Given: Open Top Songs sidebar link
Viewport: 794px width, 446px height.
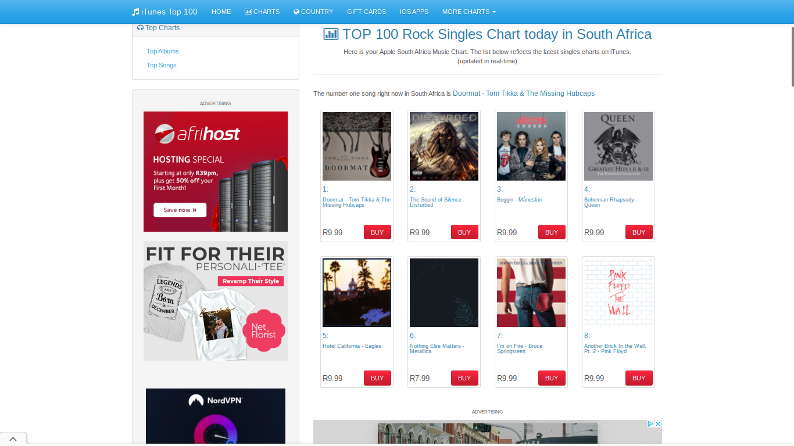Looking at the screenshot, I should click(162, 65).
